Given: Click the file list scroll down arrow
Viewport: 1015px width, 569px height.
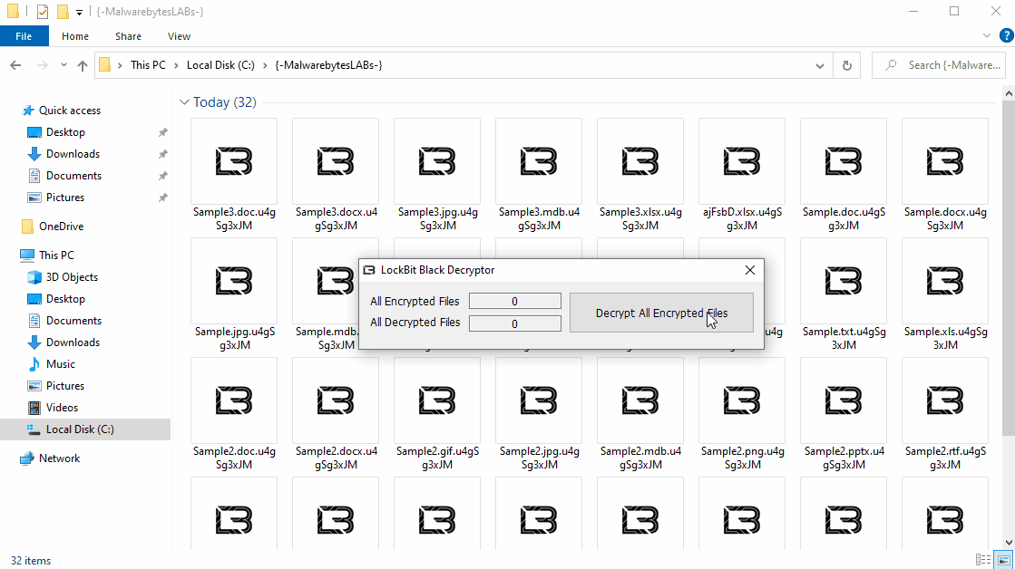Looking at the screenshot, I should click(1009, 543).
